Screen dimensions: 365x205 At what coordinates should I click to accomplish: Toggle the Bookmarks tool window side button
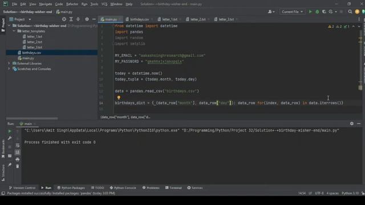(x=3, y=149)
